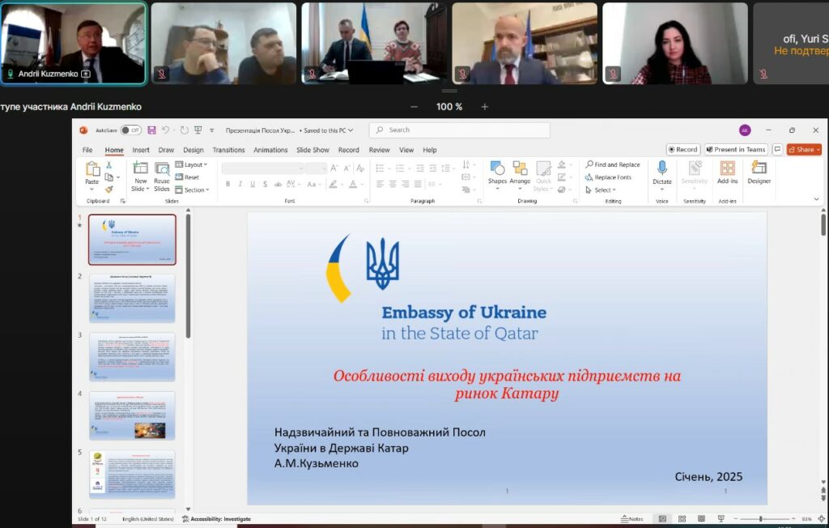Screen dimensions: 829x528
Task: Open the Transitions ribbon tab
Action: [228, 150]
